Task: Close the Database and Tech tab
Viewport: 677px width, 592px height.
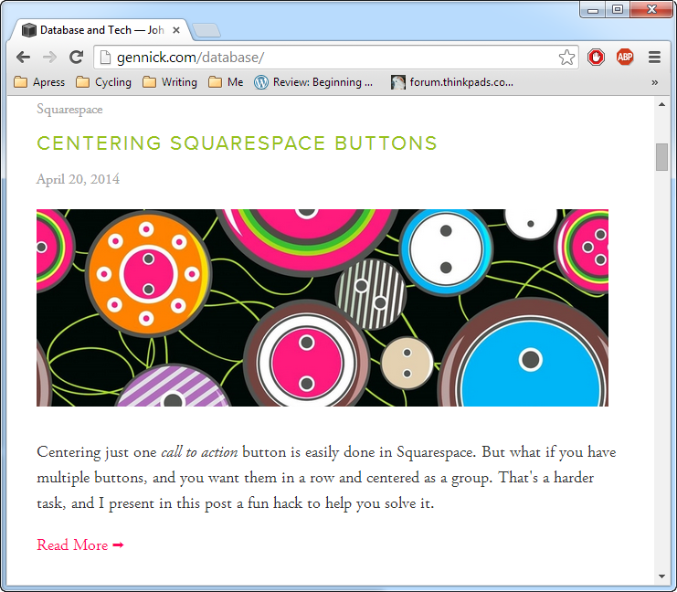Action: click(x=176, y=30)
